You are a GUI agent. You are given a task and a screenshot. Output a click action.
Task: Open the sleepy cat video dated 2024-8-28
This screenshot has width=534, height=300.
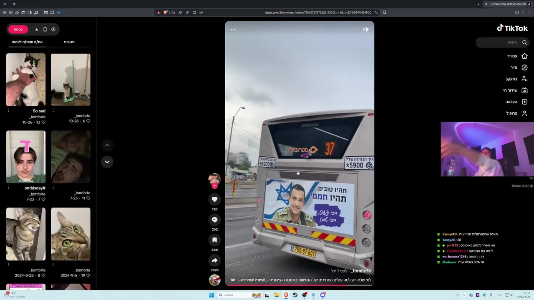pos(26,234)
